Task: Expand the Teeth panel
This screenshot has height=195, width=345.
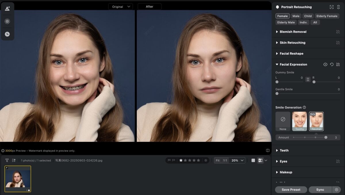Action: coord(285,150)
